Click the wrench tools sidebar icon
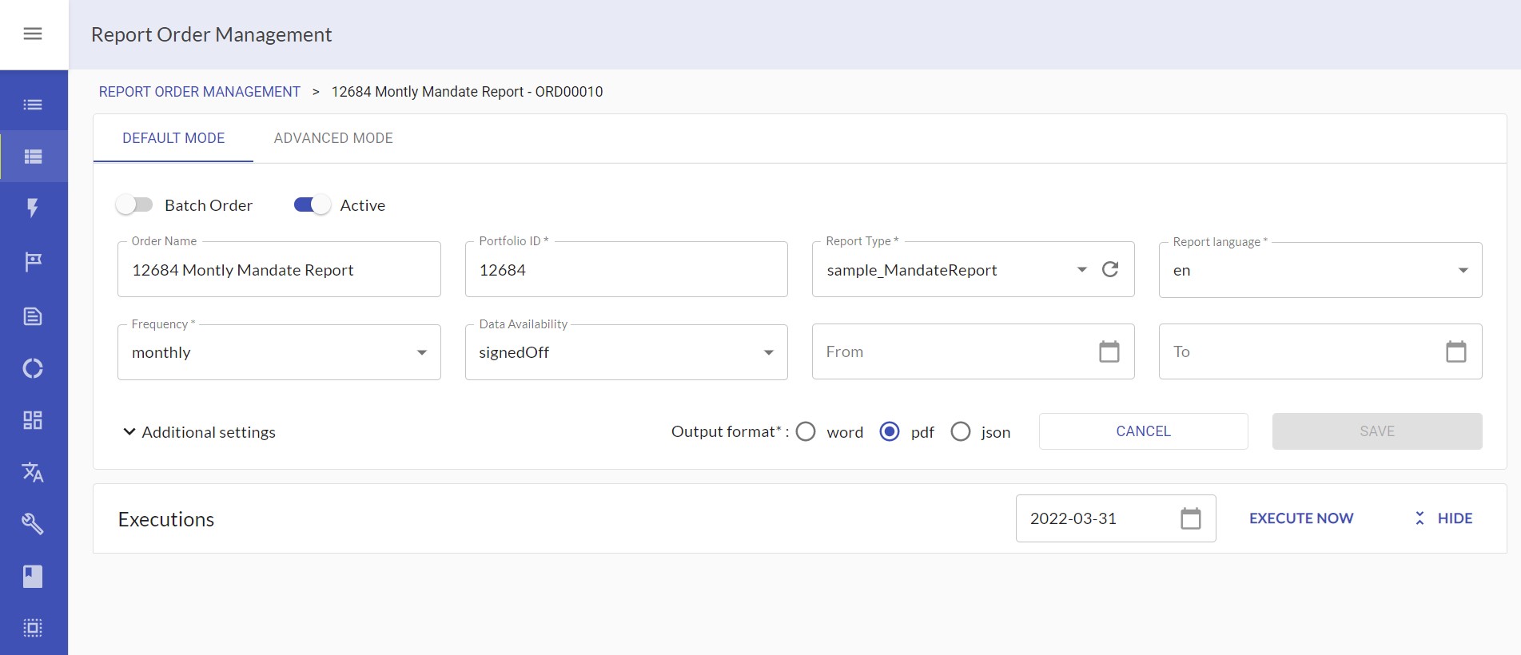The height and width of the screenshot is (655, 1521). (33, 524)
